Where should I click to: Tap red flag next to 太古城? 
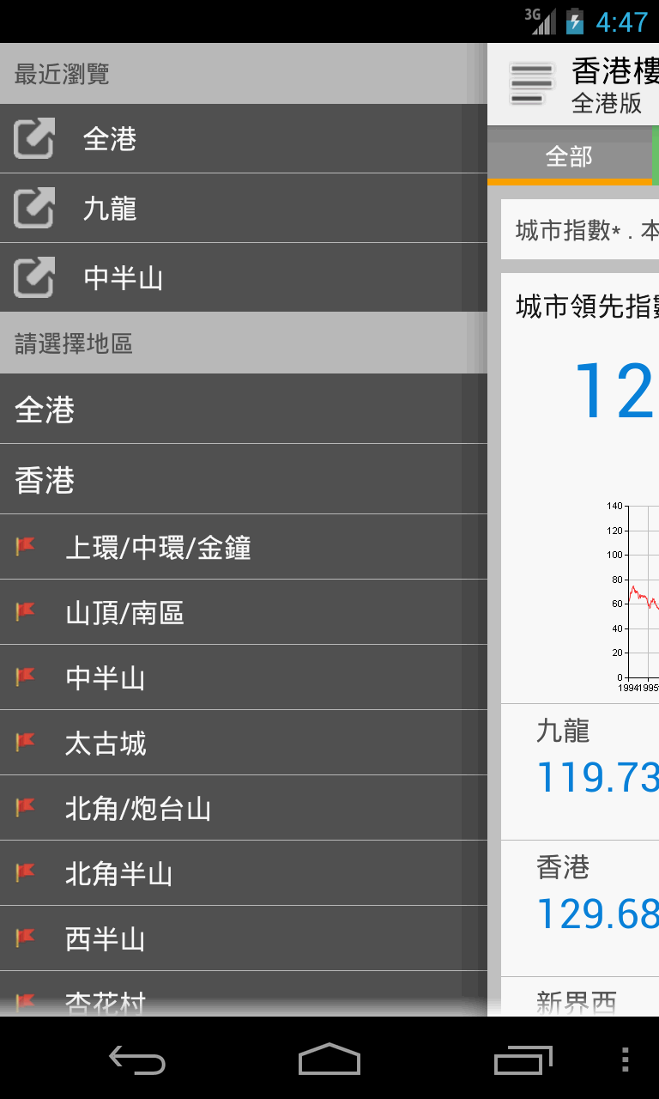tap(26, 742)
